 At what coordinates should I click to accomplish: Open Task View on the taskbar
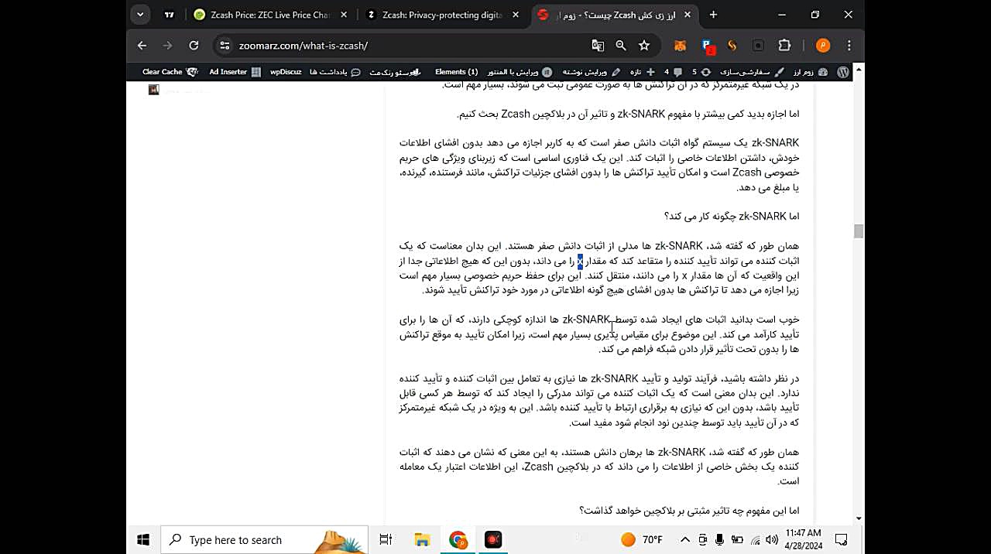pos(386,540)
